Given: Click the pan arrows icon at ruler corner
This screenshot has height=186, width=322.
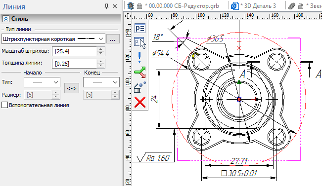Looking at the screenshot, I should click(x=128, y=16).
